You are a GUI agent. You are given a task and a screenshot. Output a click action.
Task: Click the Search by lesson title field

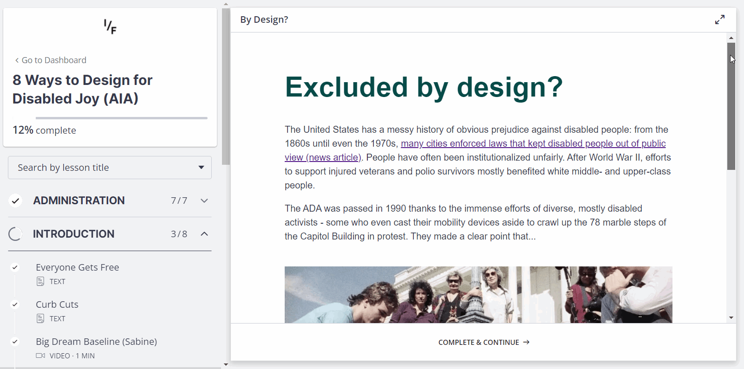[110, 168]
